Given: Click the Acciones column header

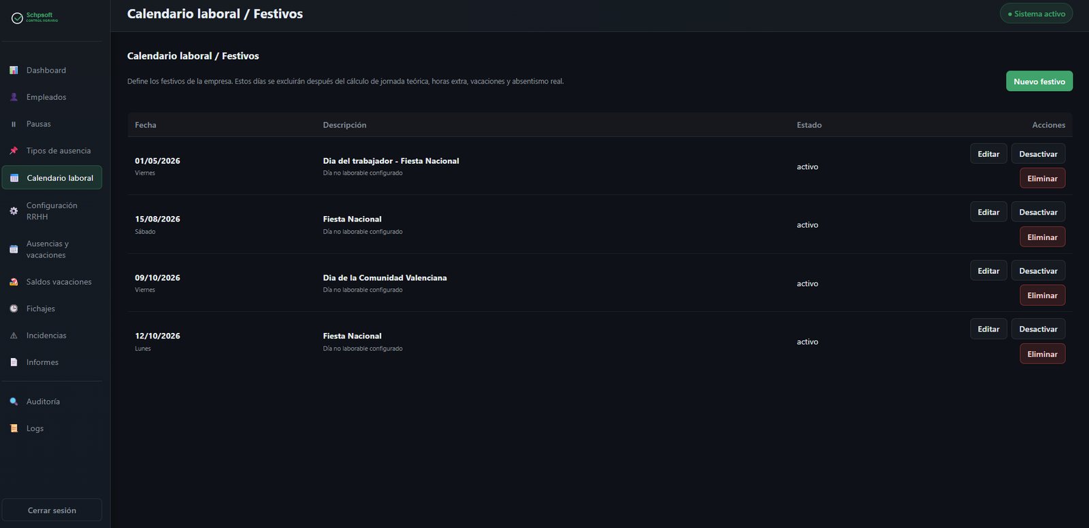Looking at the screenshot, I should tap(1049, 125).
